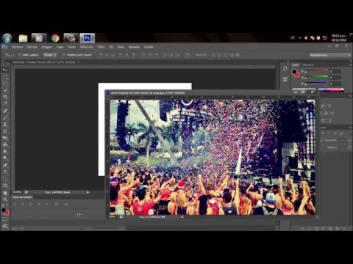This screenshot has height=264, width=353.
Task: Select the Move tool in the toolbox
Action: coord(5,70)
